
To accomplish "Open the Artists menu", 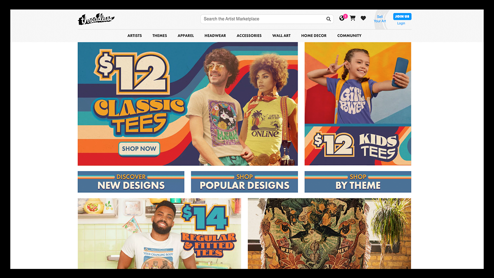I will [135, 36].
